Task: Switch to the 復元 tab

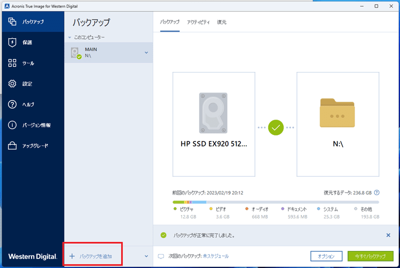Action: click(x=221, y=22)
